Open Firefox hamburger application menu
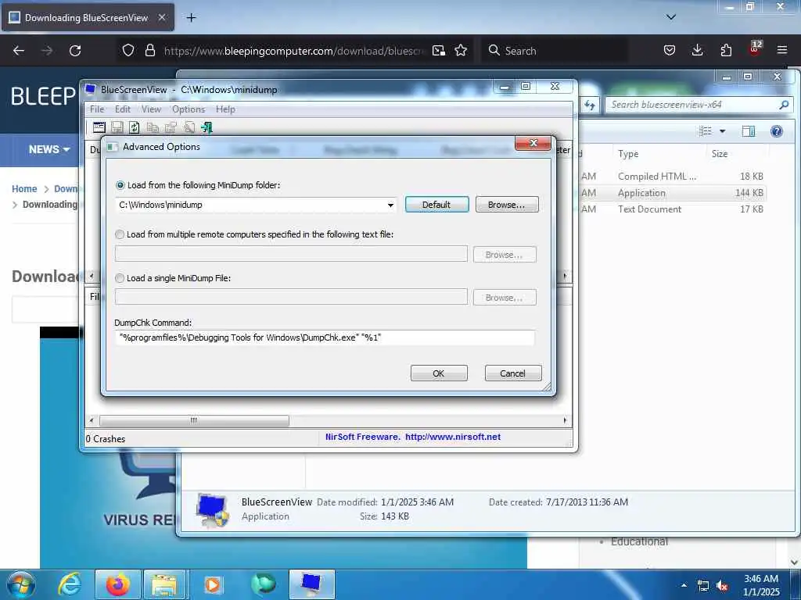This screenshot has height=600, width=801. click(x=782, y=50)
